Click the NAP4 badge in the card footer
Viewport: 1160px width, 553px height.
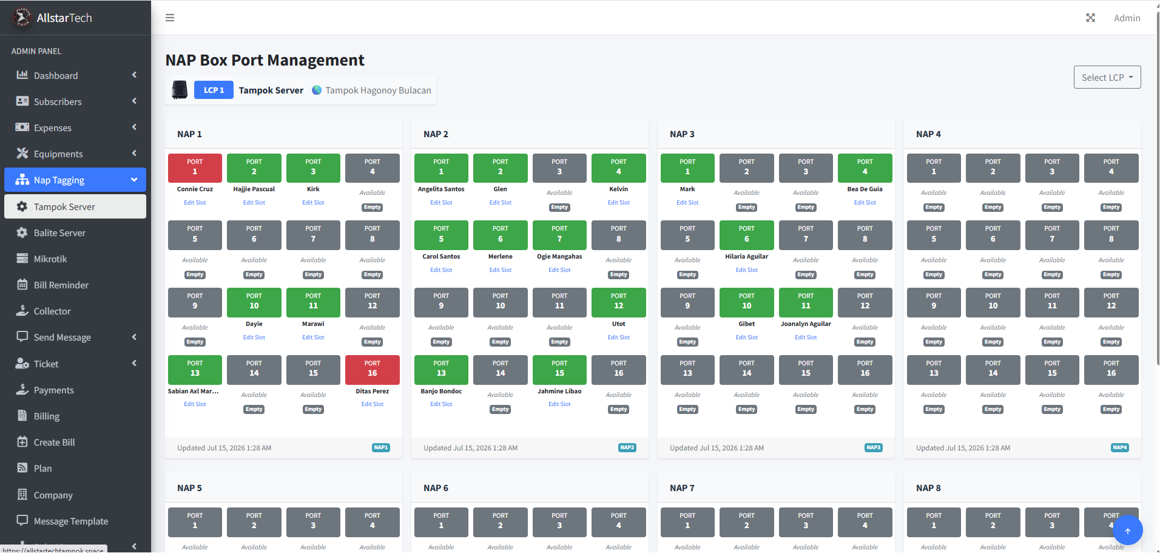[1120, 447]
